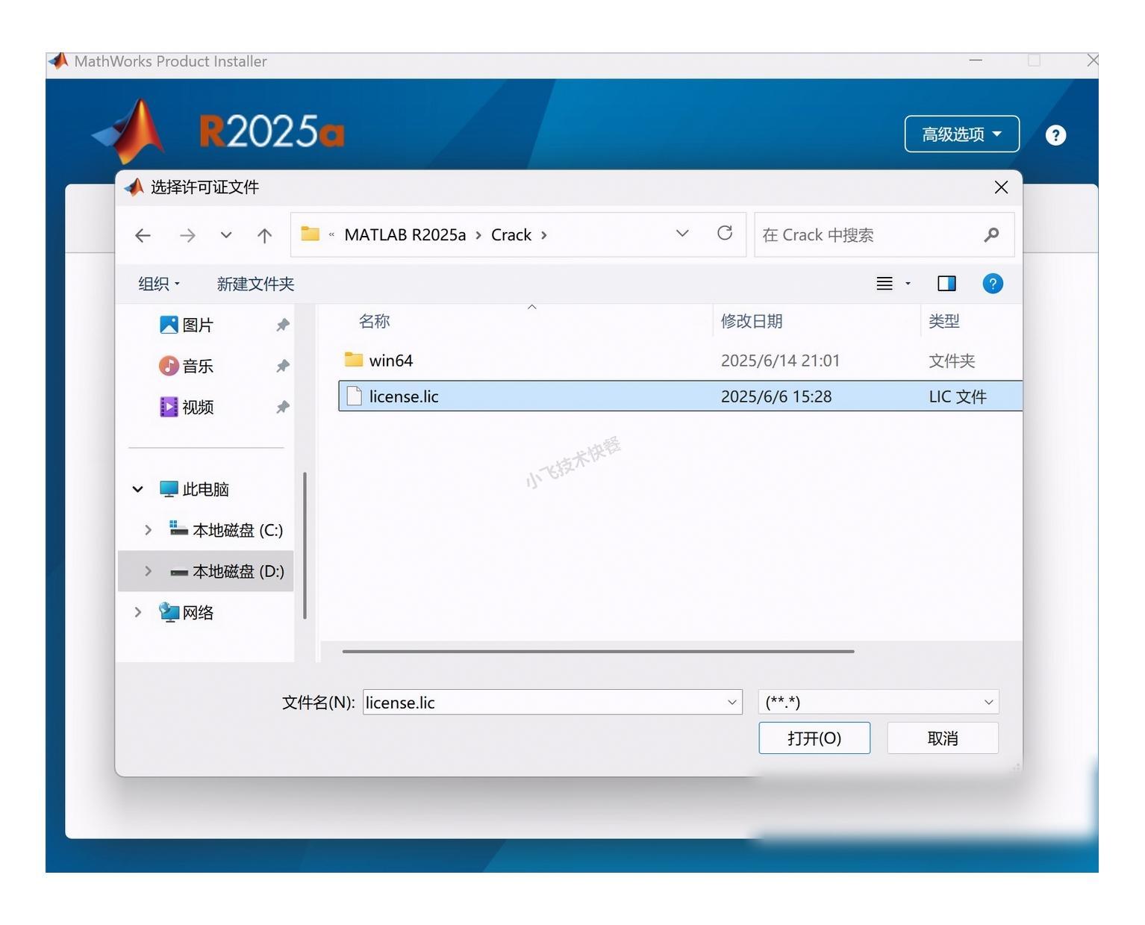
Task: Sort files by 名称 column
Action: coord(374,321)
